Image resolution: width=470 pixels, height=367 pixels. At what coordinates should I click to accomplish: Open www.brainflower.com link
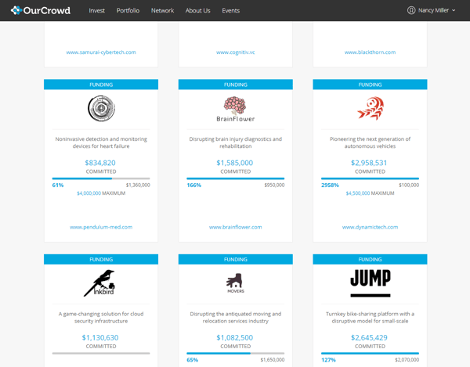236,227
